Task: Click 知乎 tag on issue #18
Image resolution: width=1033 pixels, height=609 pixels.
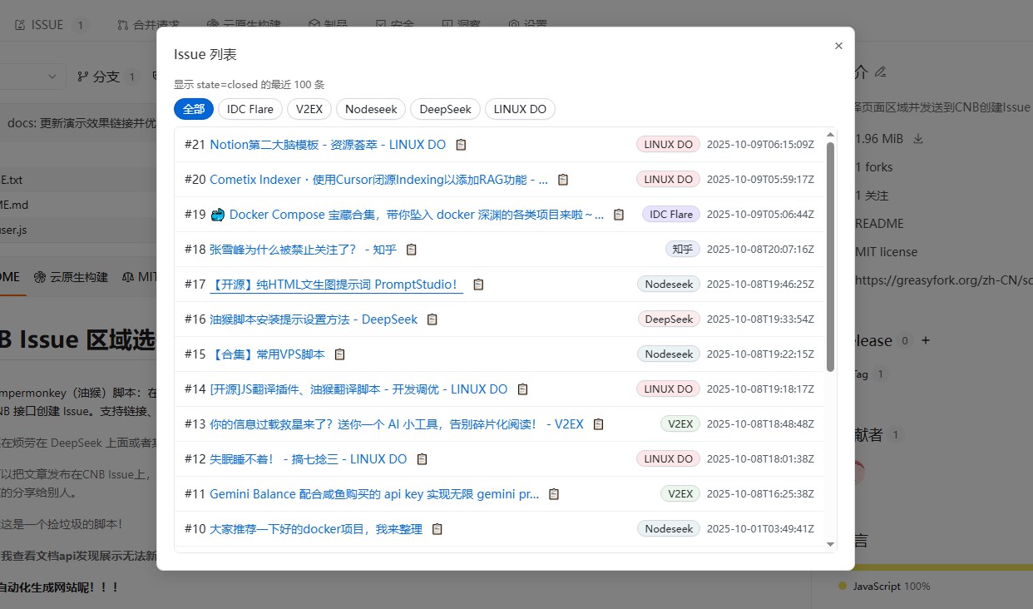Action: click(x=683, y=250)
